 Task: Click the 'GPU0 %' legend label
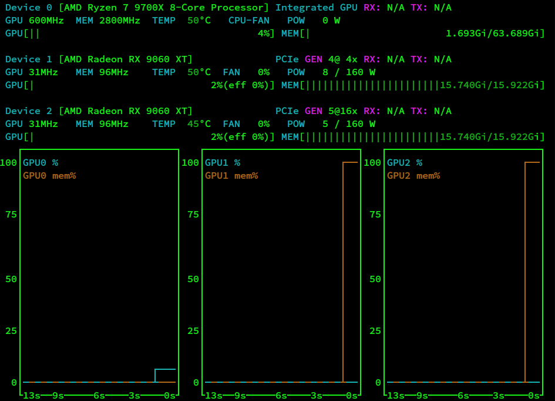point(41,163)
